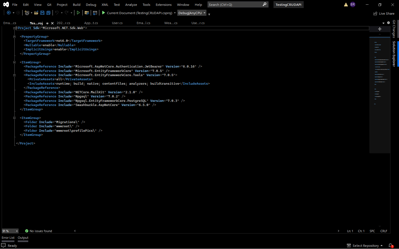Collapse the second ItemGroup code region
This screenshot has width=399, height=249.
(14, 118)
